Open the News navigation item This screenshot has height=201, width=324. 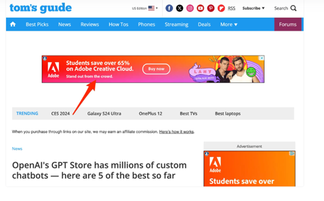[x=64, y=25]
